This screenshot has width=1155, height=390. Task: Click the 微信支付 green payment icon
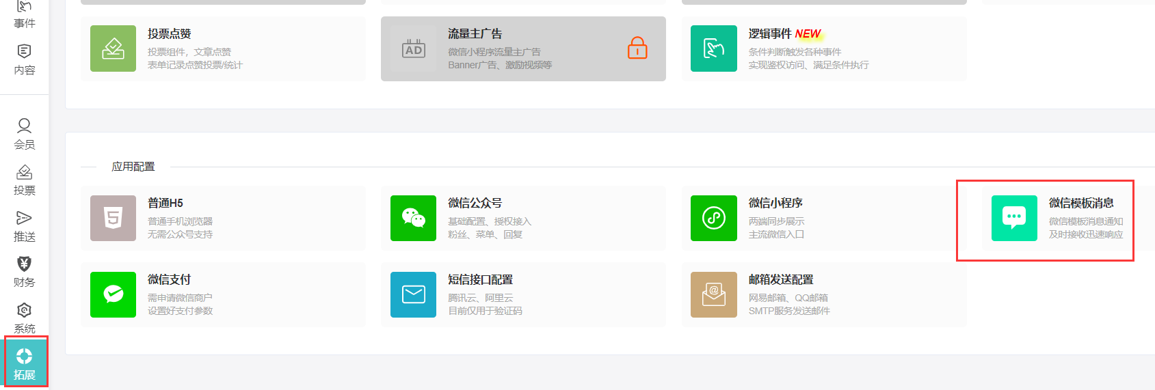click(x=113, y=294)
